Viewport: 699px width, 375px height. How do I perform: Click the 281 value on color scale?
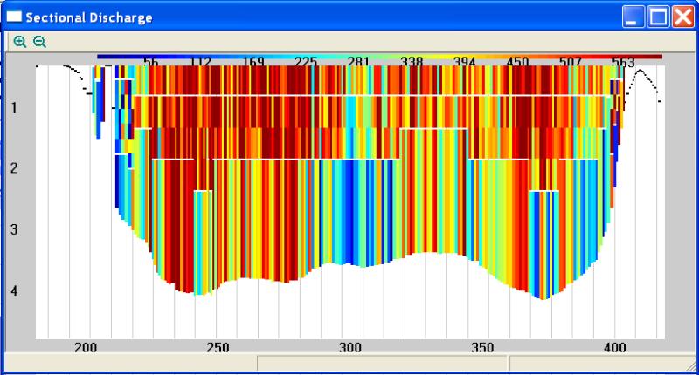[358, 62]
